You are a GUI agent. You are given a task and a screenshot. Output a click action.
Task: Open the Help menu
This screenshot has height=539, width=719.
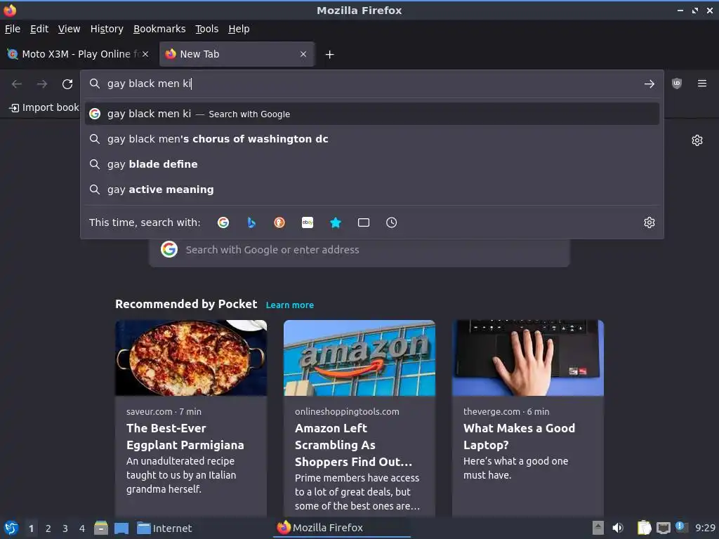pos(239,29)
